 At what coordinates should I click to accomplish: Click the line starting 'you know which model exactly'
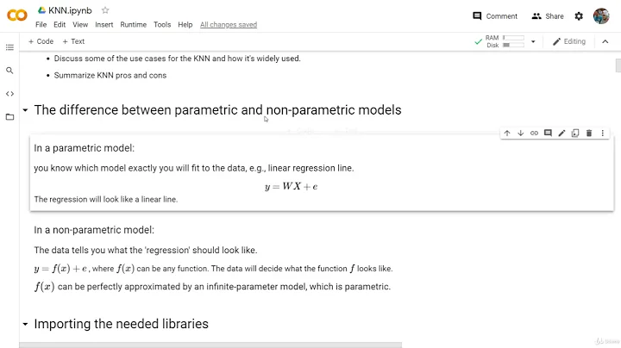point(194,168)
